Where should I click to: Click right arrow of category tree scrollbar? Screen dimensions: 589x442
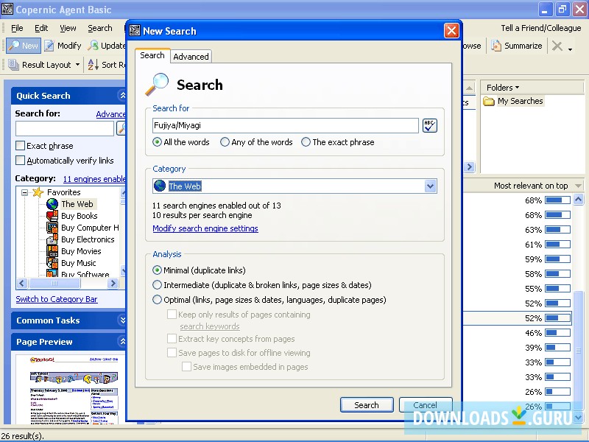point(112,284)
